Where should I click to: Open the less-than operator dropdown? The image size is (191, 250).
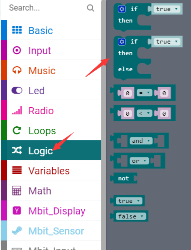click(x=144, y=113)
